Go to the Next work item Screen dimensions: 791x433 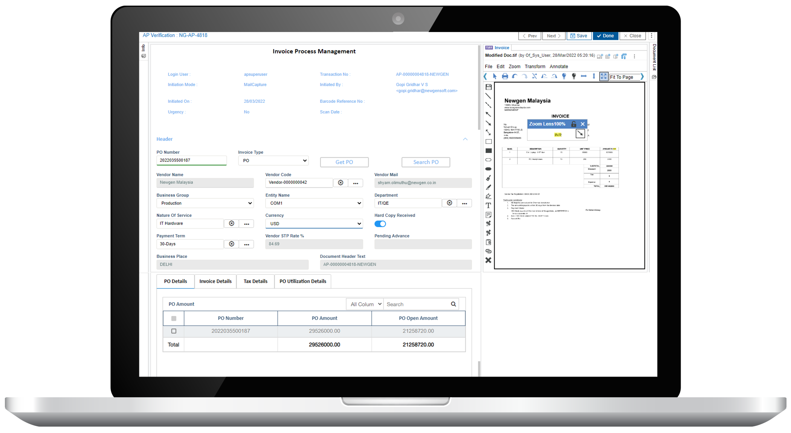554,36
